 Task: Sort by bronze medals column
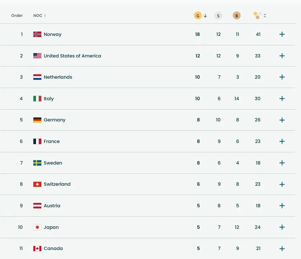point(236,16)
